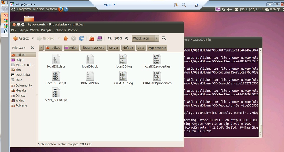The height and width of the screenshot is (152, 284).
Task: Jump to jboss-4.2.3.GA path button
Action: click(93, 48)
